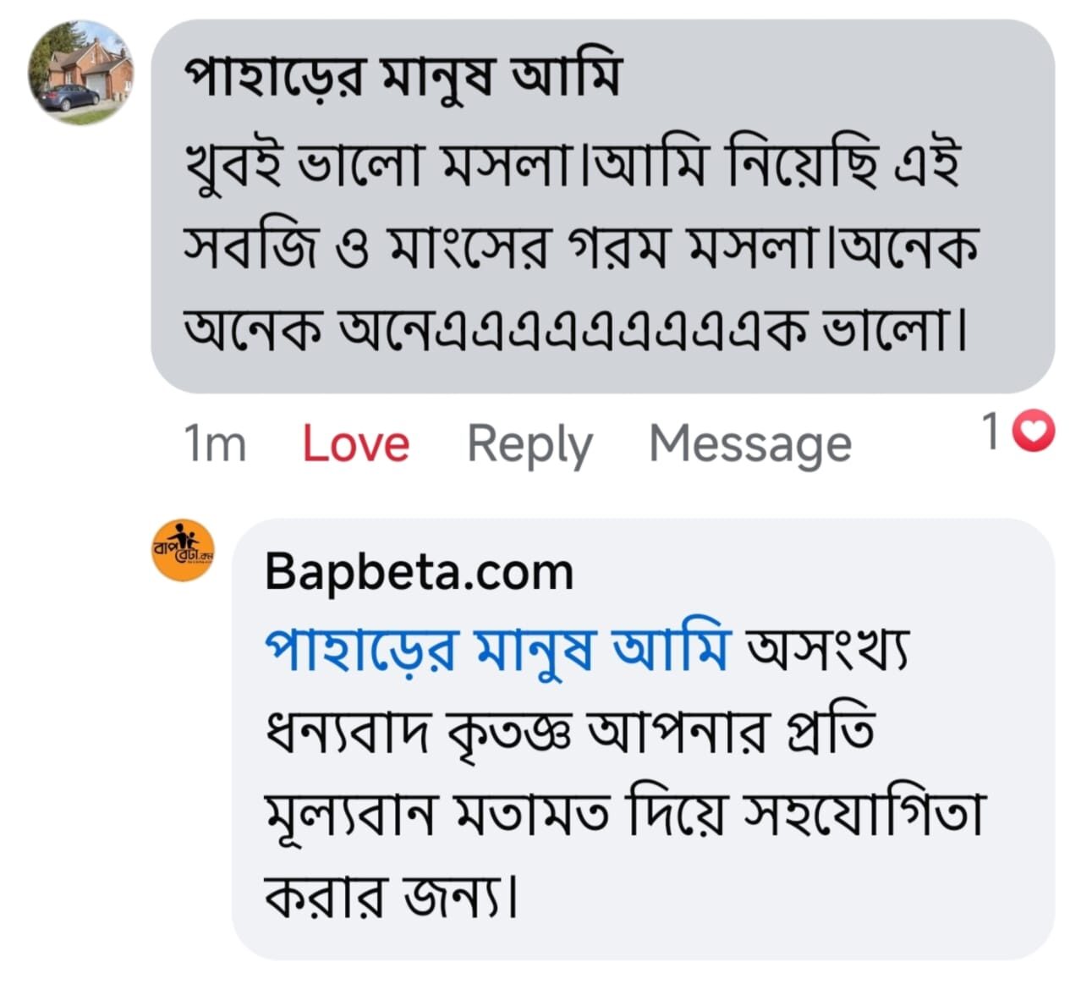Click the "1m" comment timestamp
Screen dimensions: 1081x984
214,443
